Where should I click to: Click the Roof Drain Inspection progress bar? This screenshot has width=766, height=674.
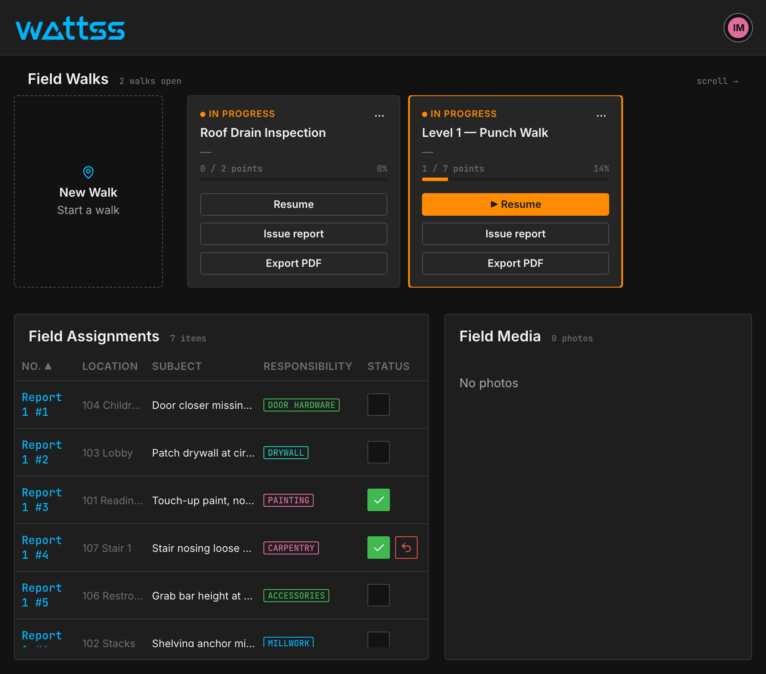click(294, 179)
